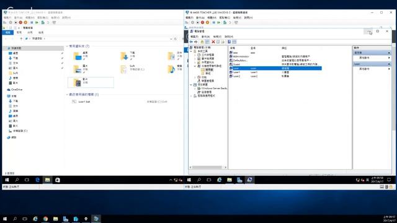
Task: Toggle the console tree pane toolbar icon
Action: pos(207,42)
